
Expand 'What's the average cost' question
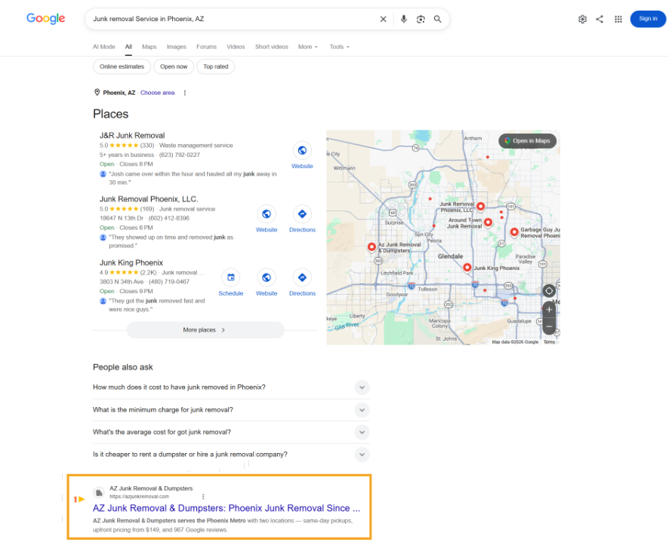point(362,432)
